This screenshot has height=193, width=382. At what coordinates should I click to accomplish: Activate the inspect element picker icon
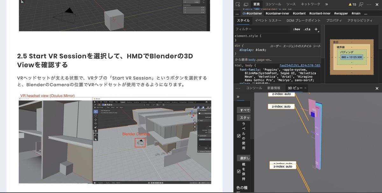[237, 4]
